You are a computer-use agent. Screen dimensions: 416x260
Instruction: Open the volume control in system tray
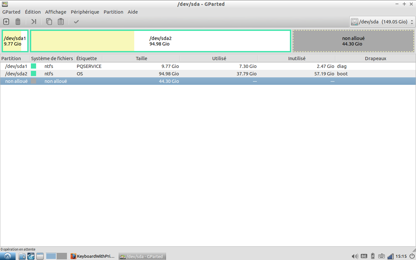point(355,256)
